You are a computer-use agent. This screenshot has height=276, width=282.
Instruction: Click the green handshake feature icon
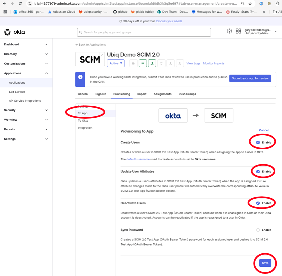pyautogui.click(x=143, y=63)
